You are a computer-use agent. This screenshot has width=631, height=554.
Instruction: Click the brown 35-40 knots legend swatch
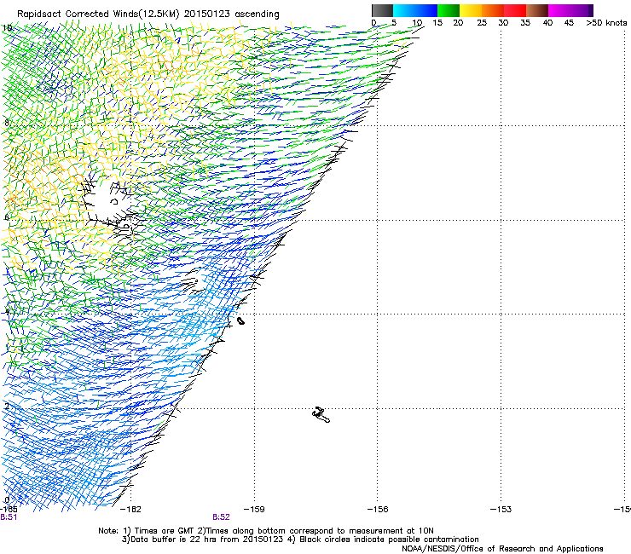click(537, 10)
